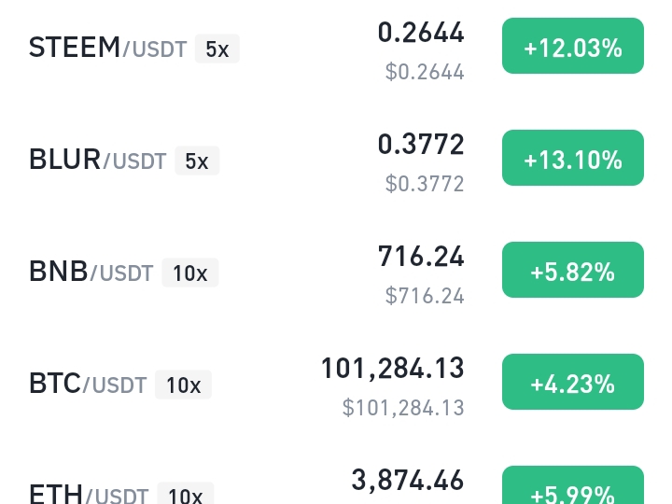Select the ETH price 3,874.46
672x504 pixels.
[408, 481]
